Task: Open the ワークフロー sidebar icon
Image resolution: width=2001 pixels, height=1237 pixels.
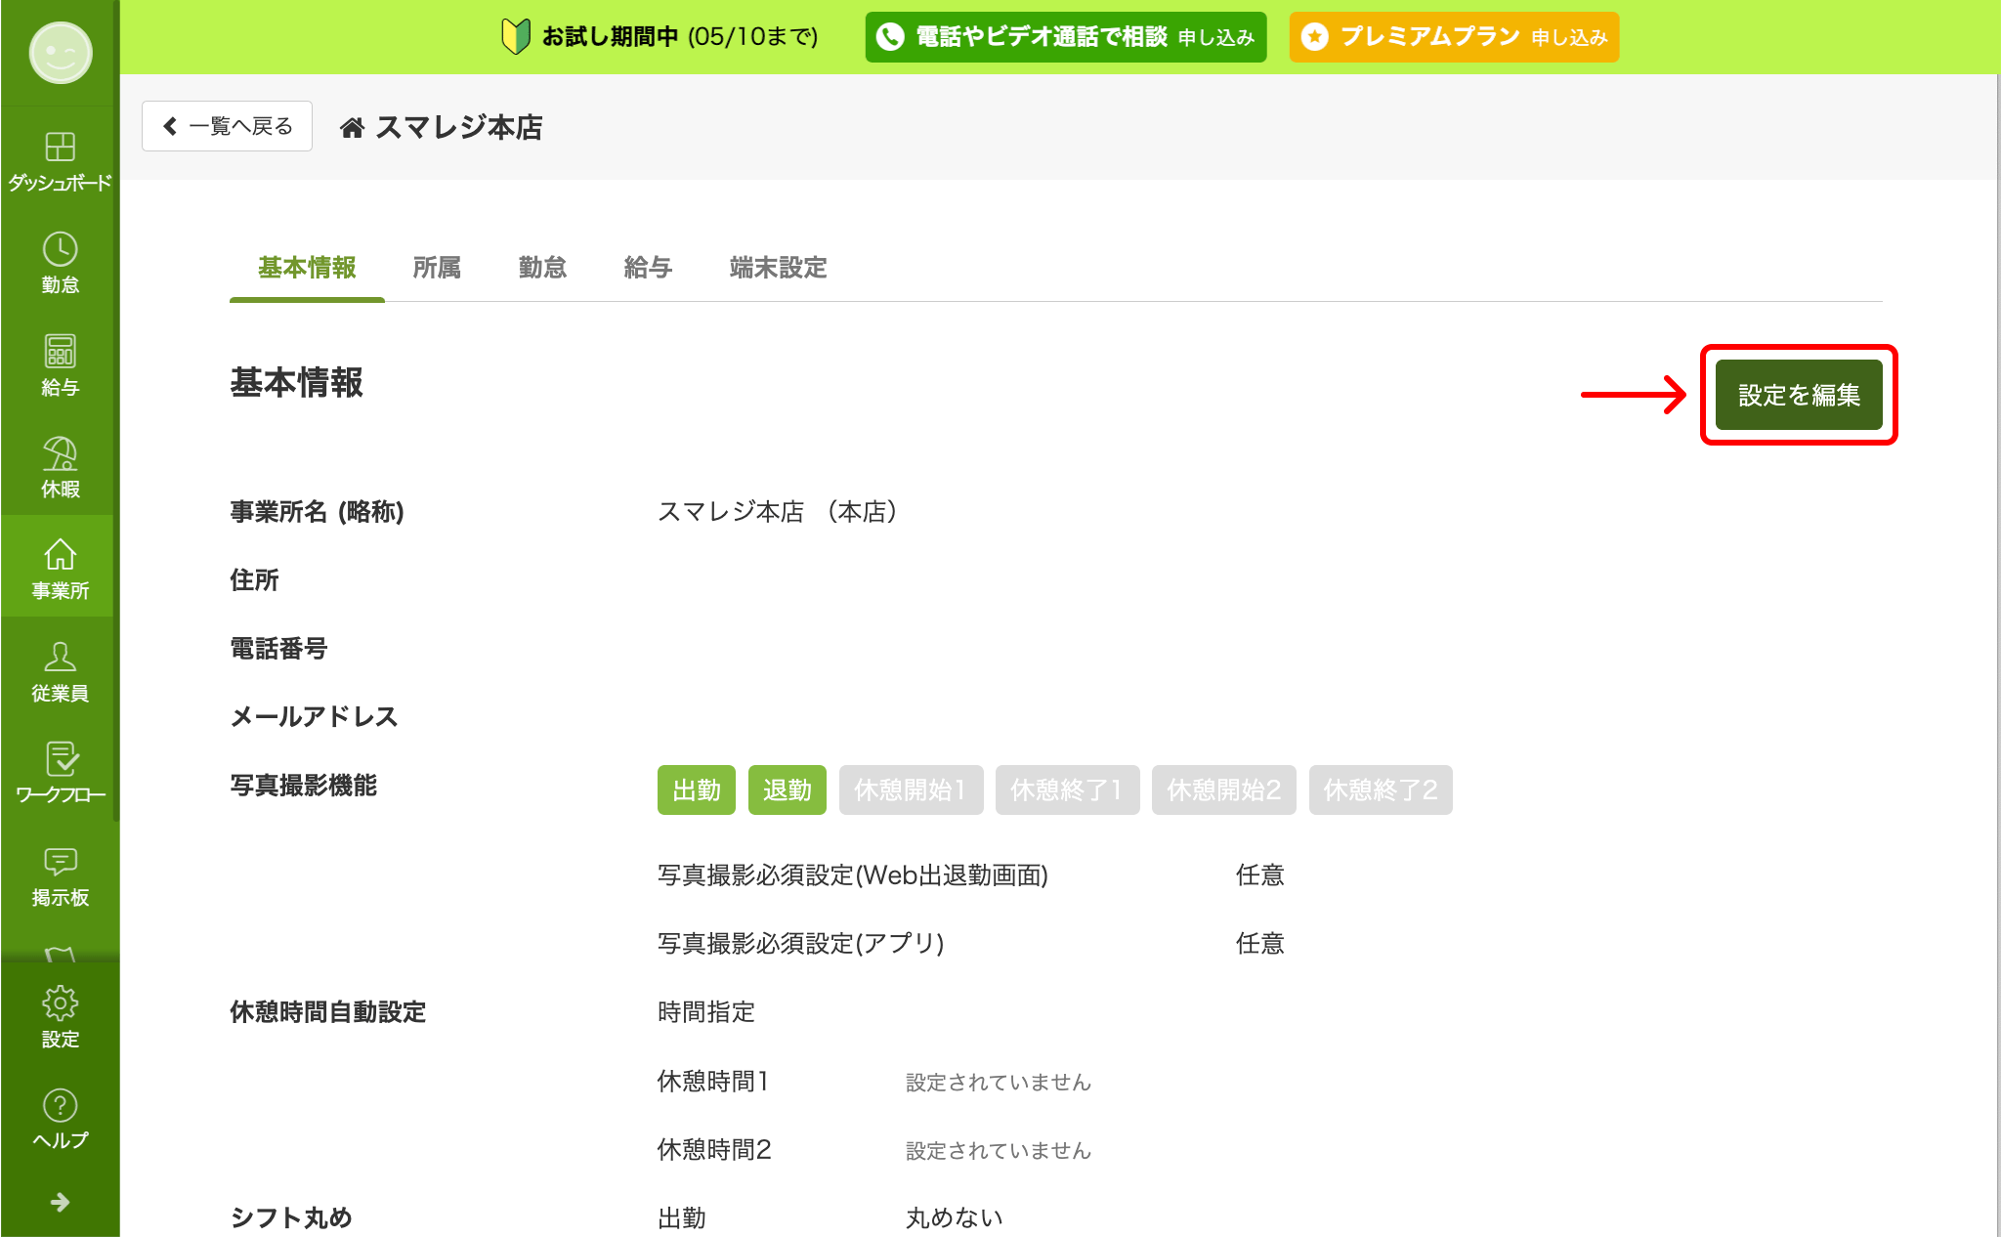Action: (60, 760)
